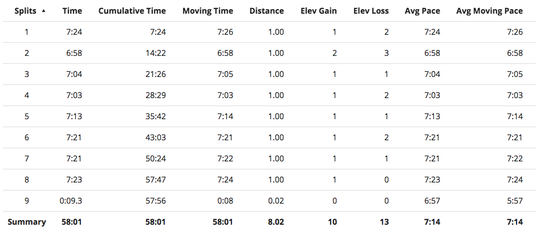Screen dimensions: 544x231
Task: Click the Distance column header
Action: [x=266, y=11]
